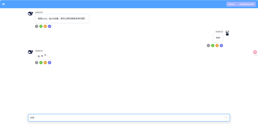258x124 pixels.
Task: Click the gray refresh icon under the 你好 message
Action: click(208, 45)
